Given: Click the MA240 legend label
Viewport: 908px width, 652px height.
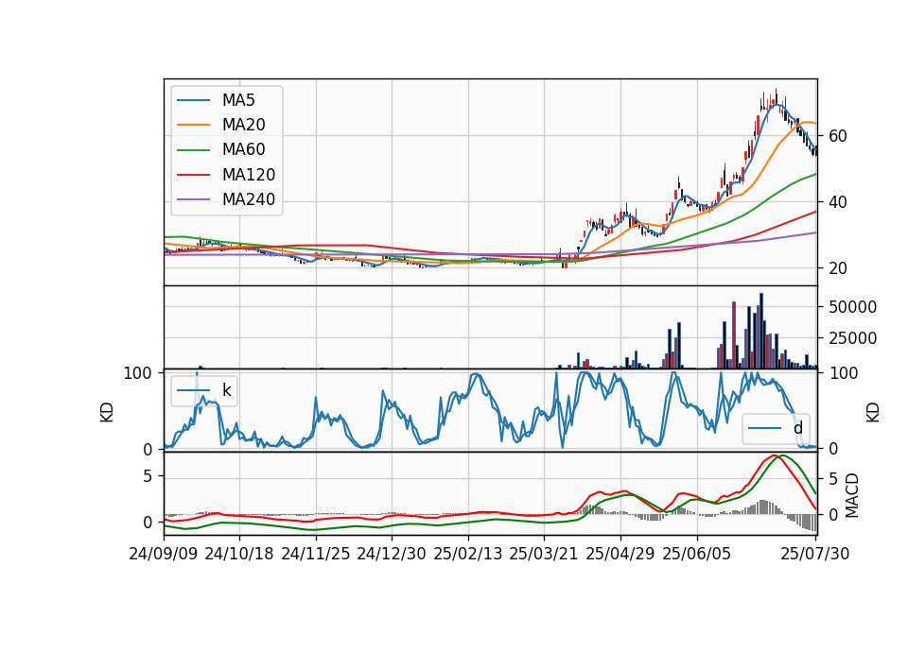Looking at the screenshot, I should click(249, 199).
